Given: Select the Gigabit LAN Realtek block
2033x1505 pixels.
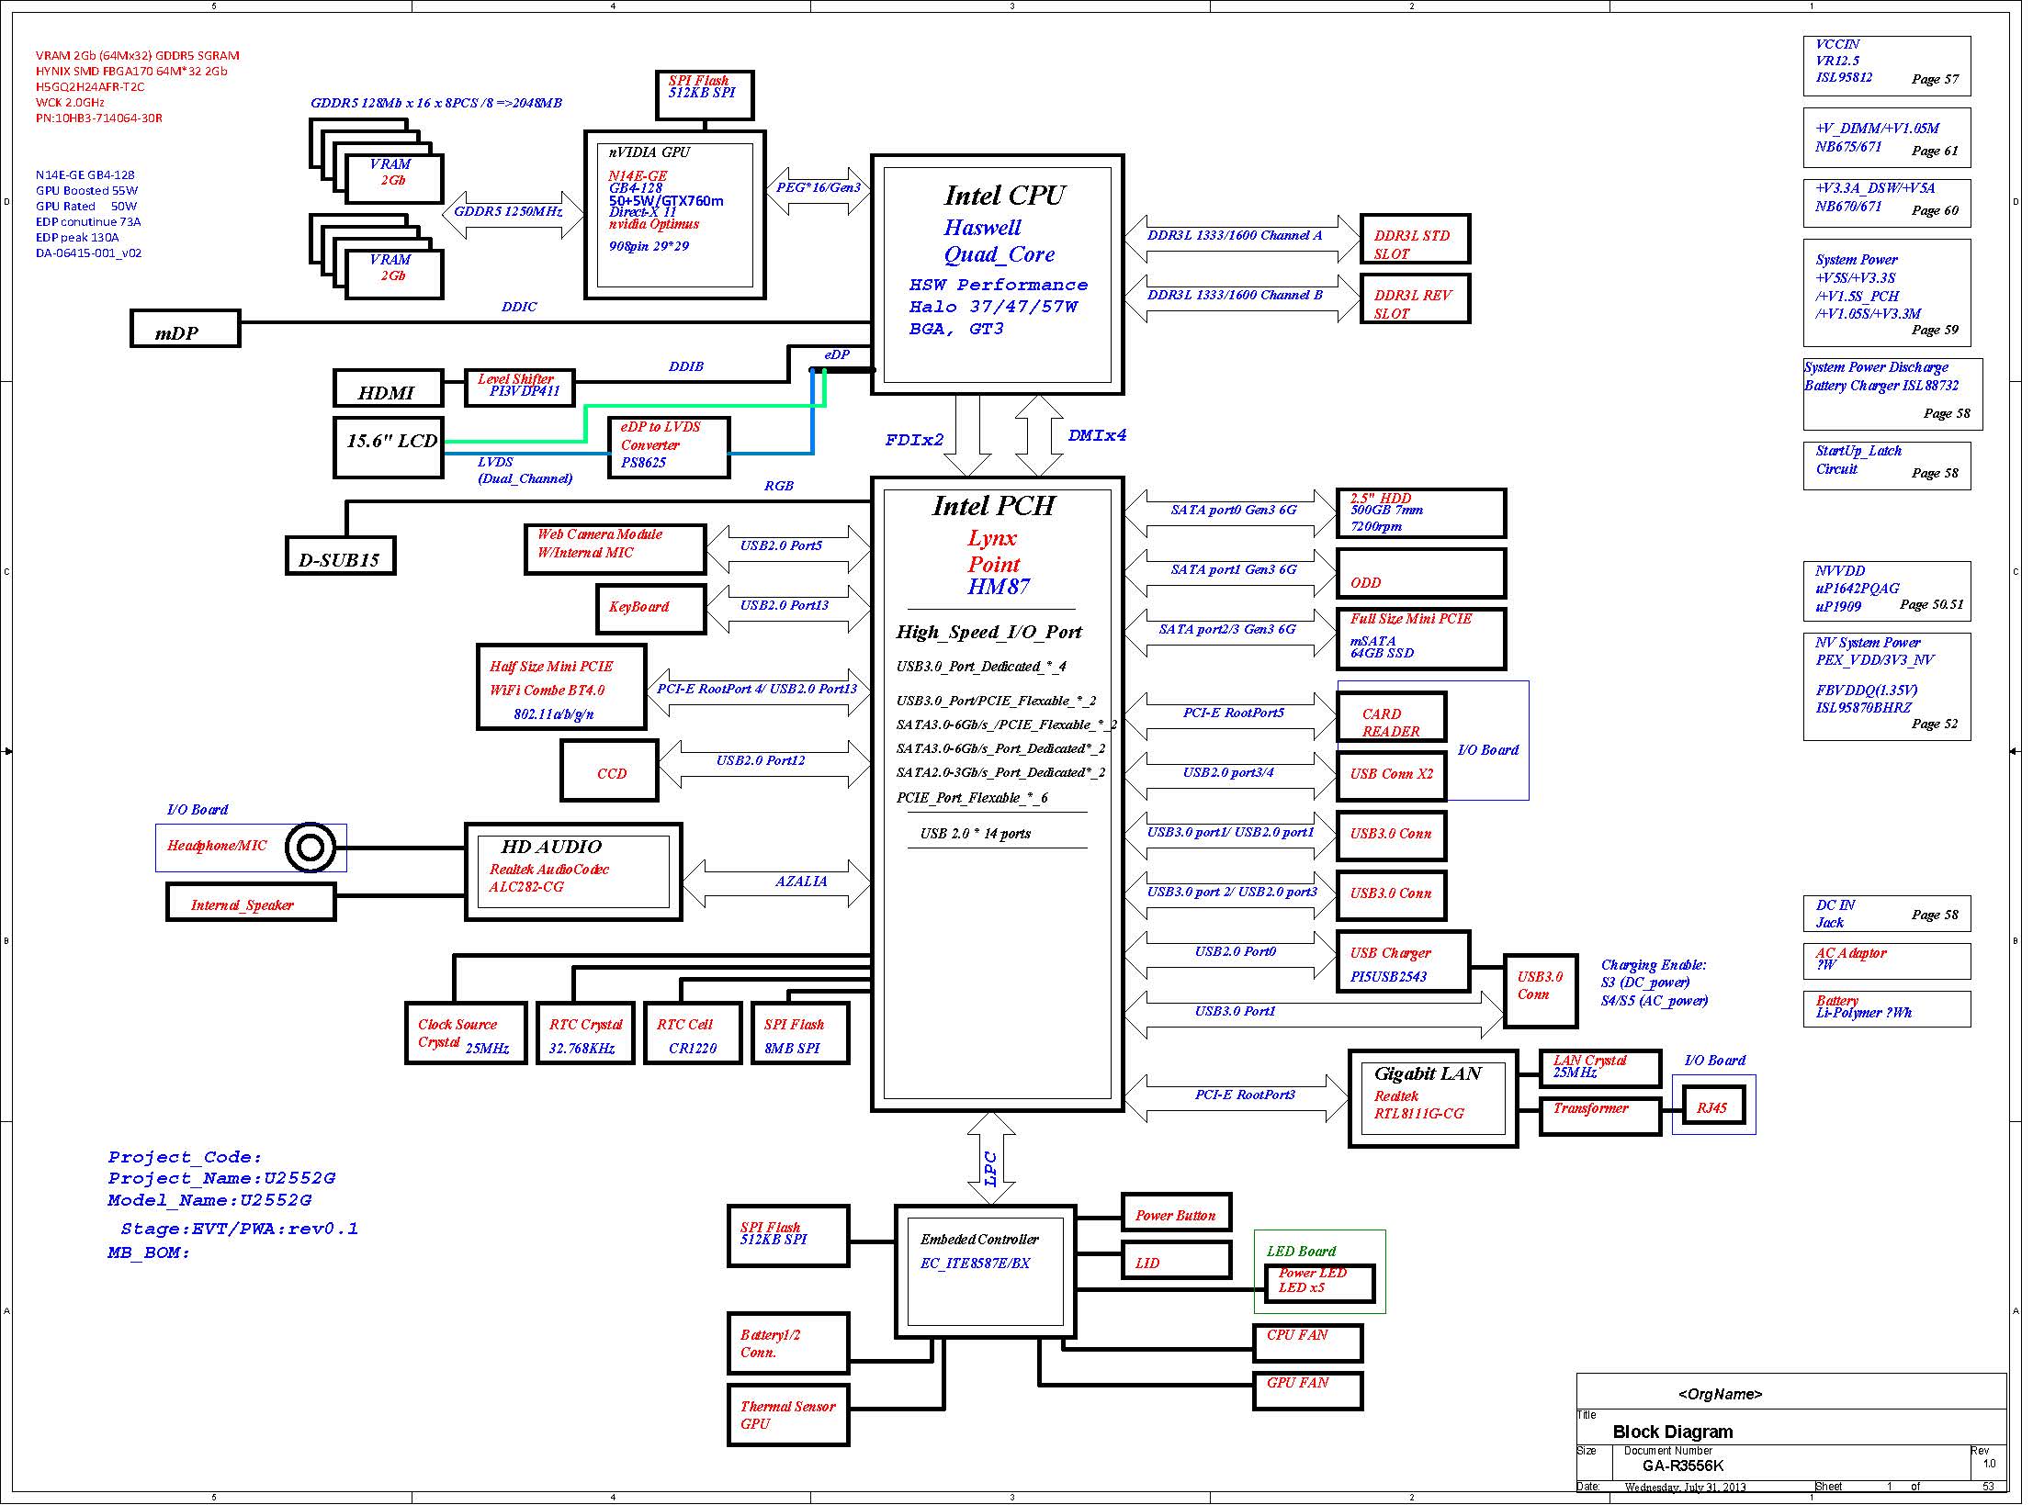Looking at the screenshot, I should [x=1431, y=1098].
